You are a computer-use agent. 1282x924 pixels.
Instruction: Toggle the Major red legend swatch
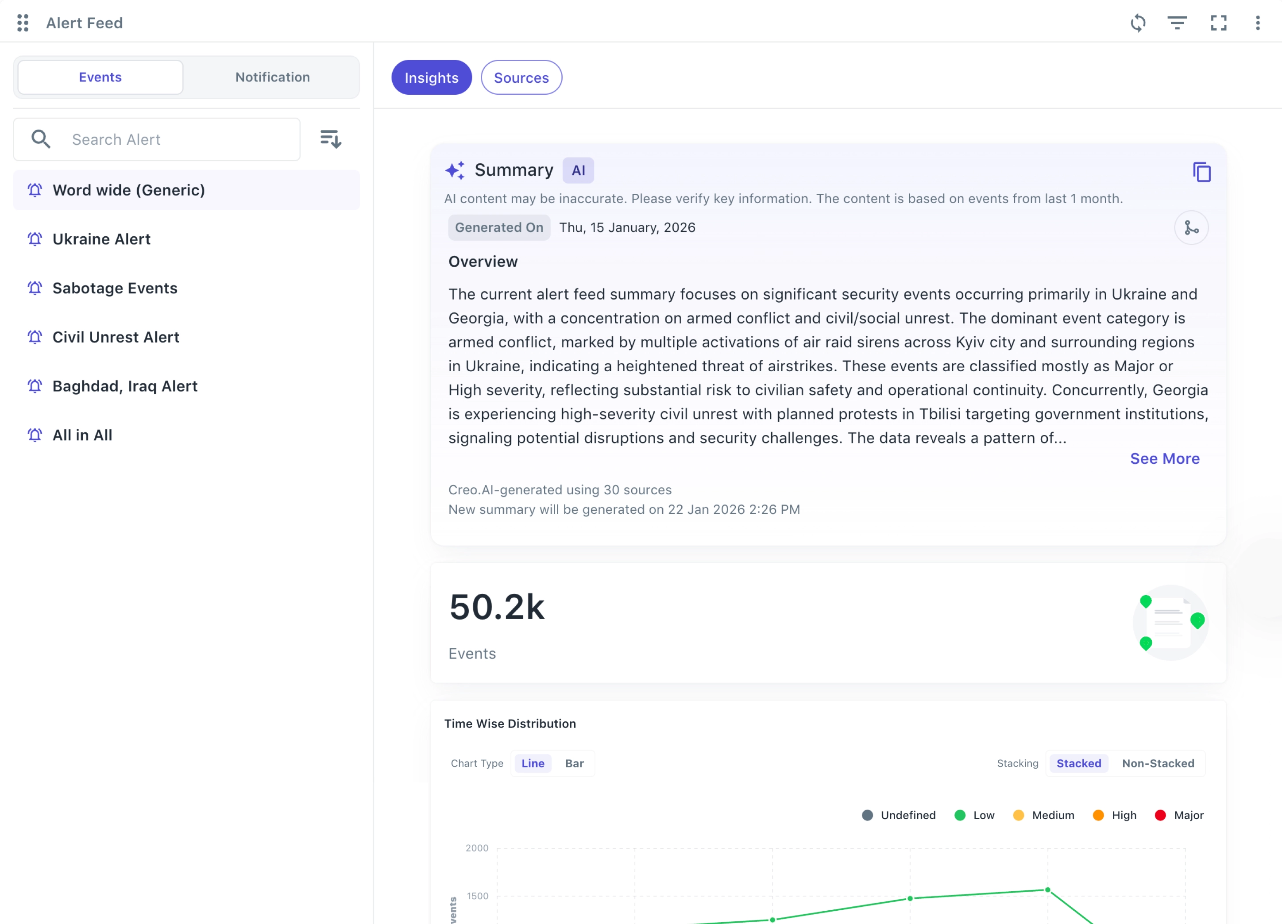1160,815
